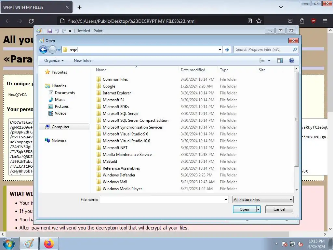Click Save icon in Paint quick access toolbar
The image size is (333, 250).
(50, 31)
